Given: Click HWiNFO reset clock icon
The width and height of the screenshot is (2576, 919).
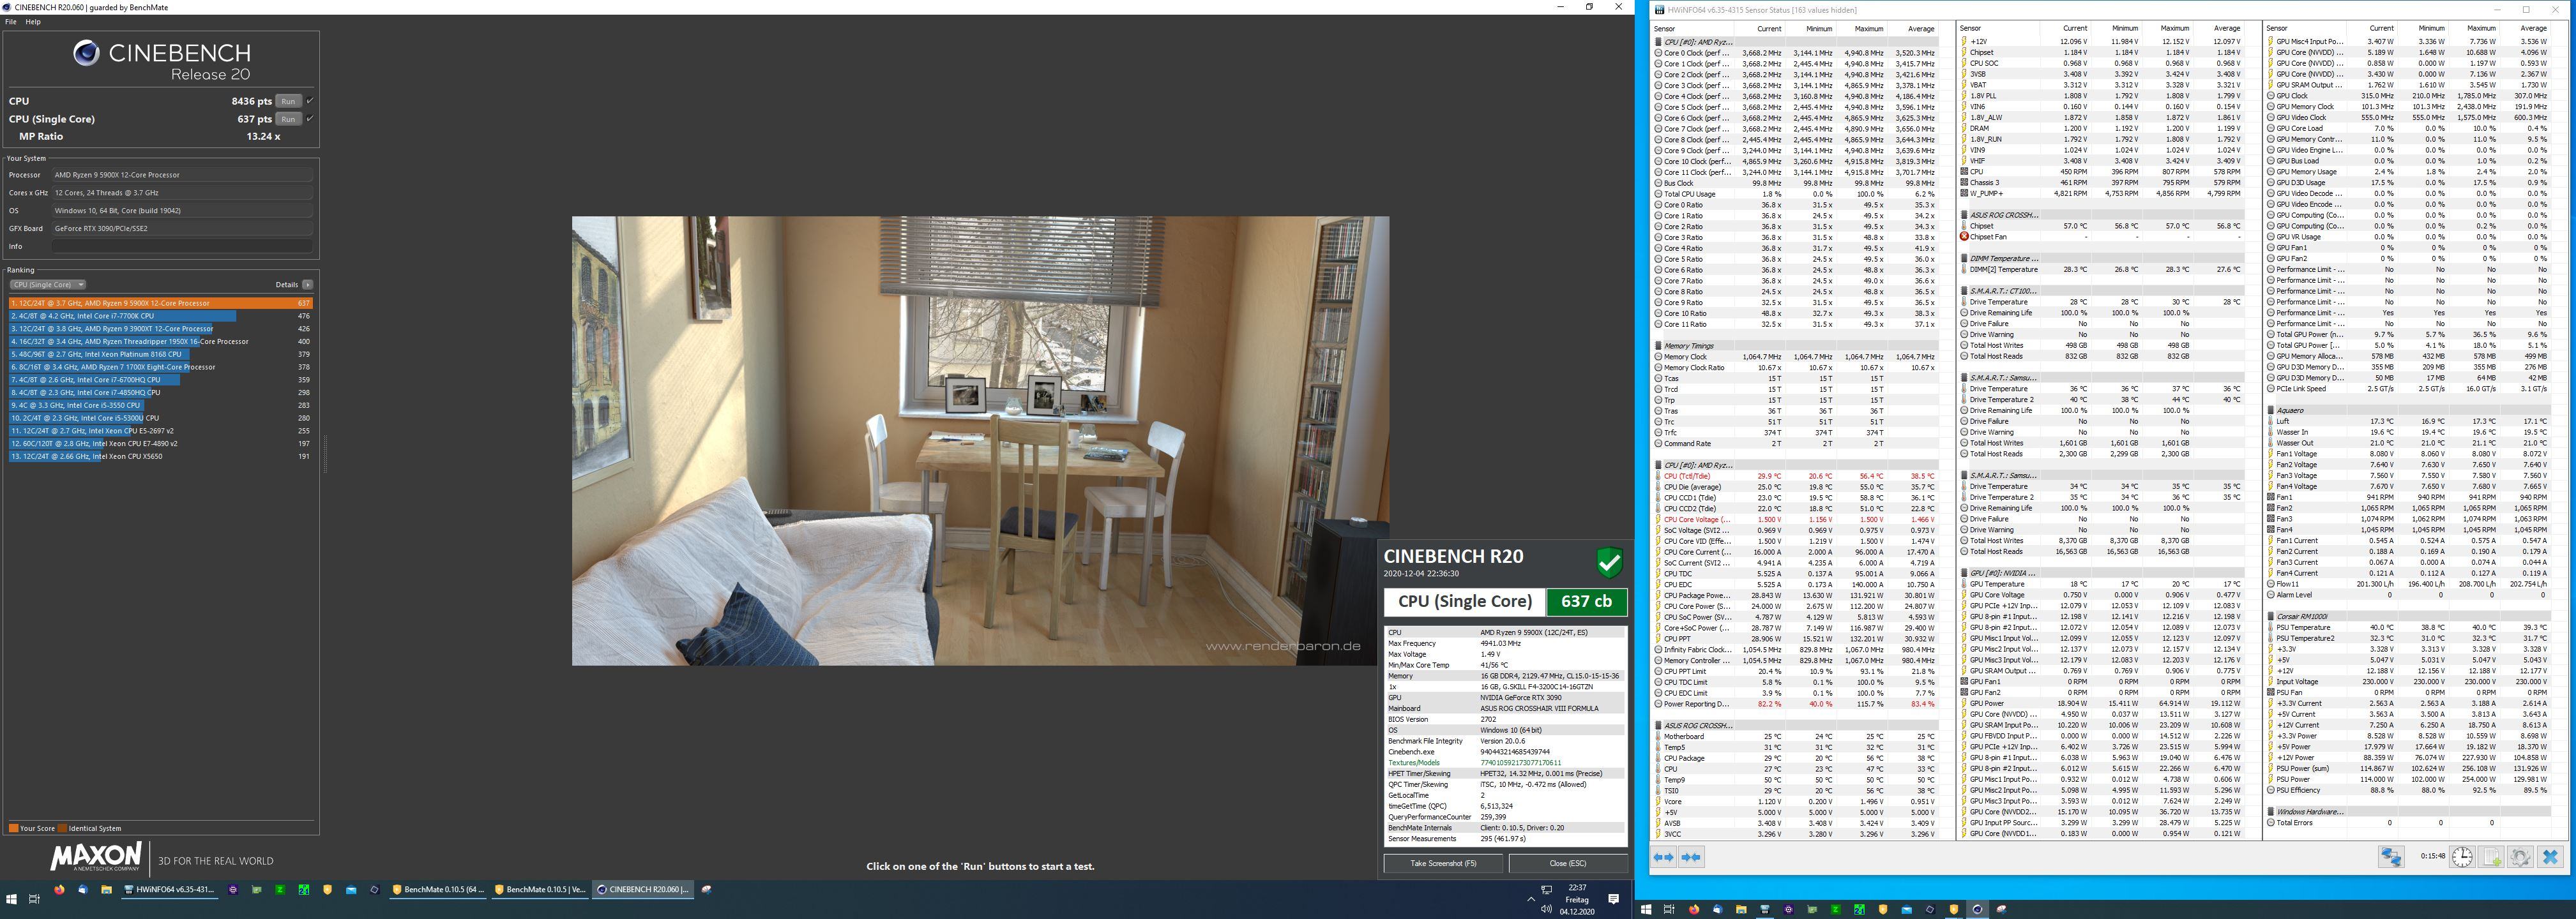Looking at the screenshot, I should (x=2462, y=857).
